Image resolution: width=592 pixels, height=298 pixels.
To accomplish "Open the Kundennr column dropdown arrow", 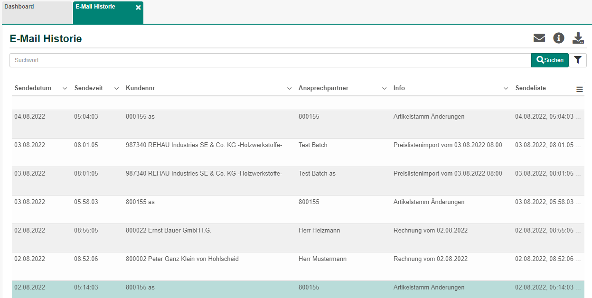I will coord(289,89).
